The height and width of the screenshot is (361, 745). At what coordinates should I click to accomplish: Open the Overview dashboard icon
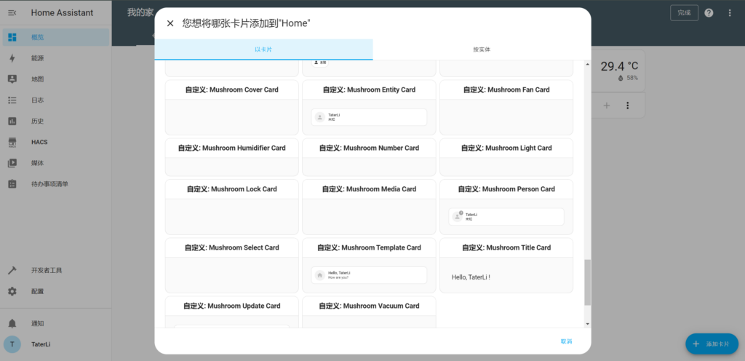(x=12, y=37)
